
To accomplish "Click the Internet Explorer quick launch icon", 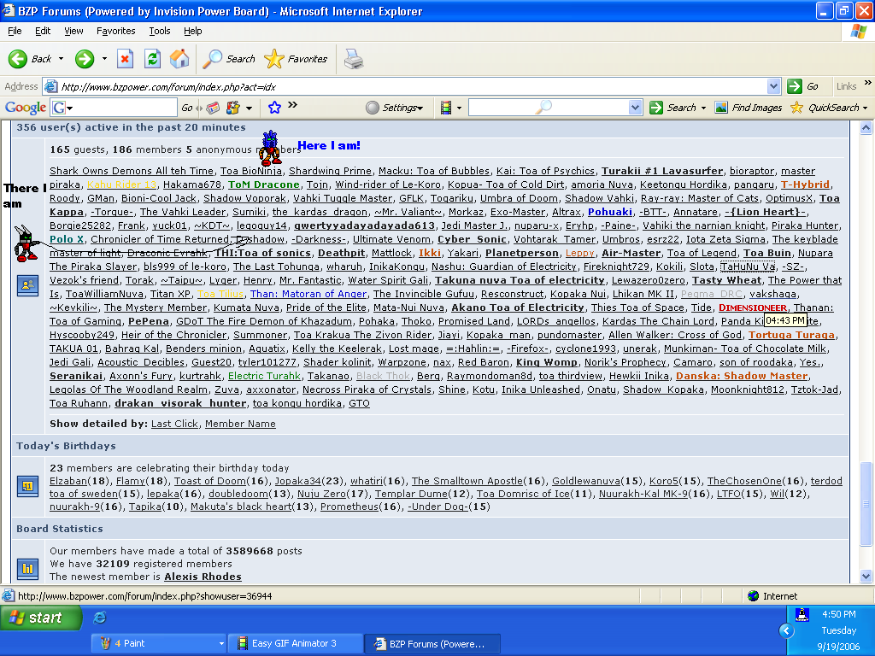I will (x=100, y=618).
